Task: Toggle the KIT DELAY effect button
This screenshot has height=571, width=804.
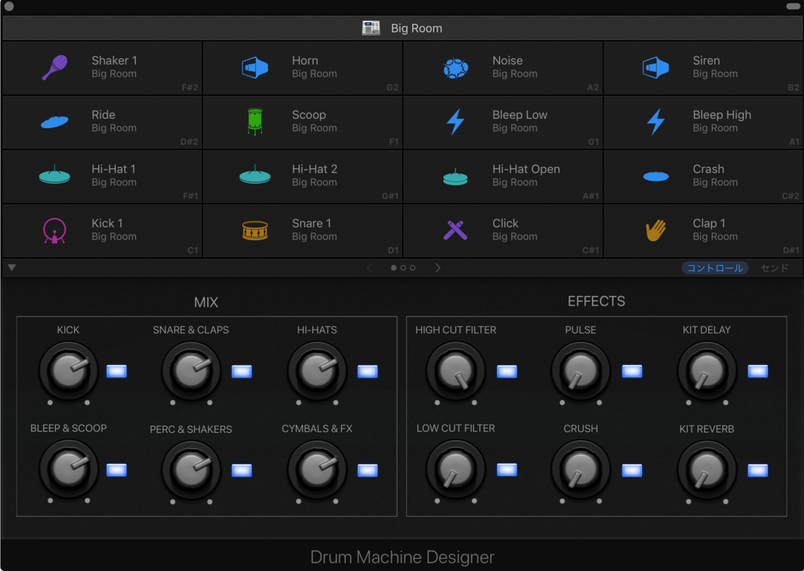Action: 758,371
